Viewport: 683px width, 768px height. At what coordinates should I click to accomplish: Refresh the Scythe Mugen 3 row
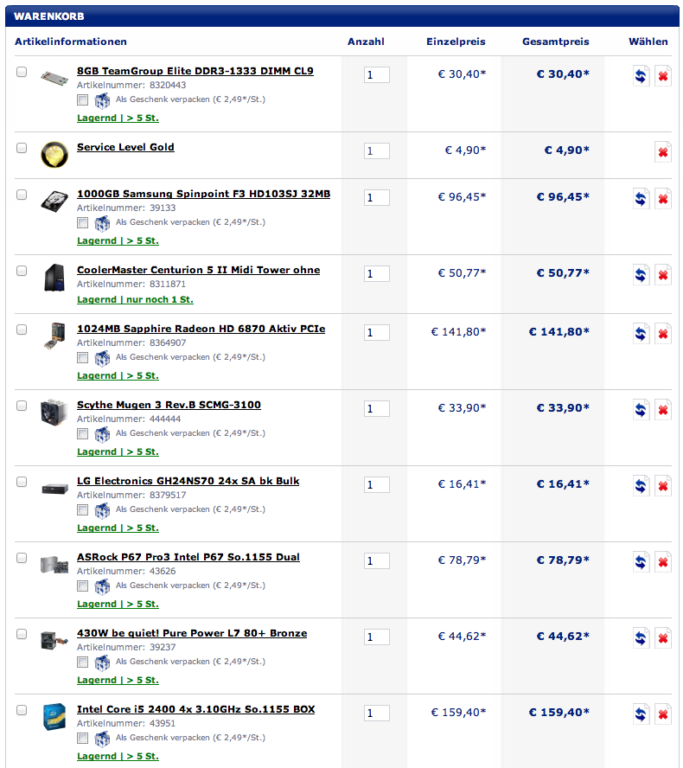(641, 410)
